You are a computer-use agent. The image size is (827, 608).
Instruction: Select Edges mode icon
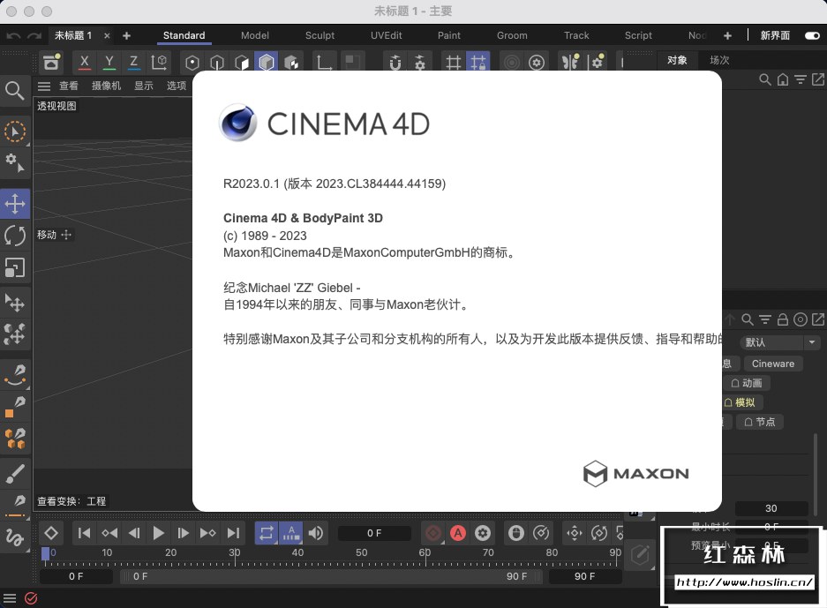tap(217, 63)
